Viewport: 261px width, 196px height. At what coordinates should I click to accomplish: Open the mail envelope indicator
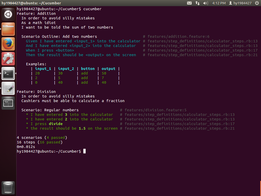tap(189, 3)
